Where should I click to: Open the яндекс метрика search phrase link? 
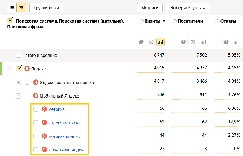(x=64, y=123)
